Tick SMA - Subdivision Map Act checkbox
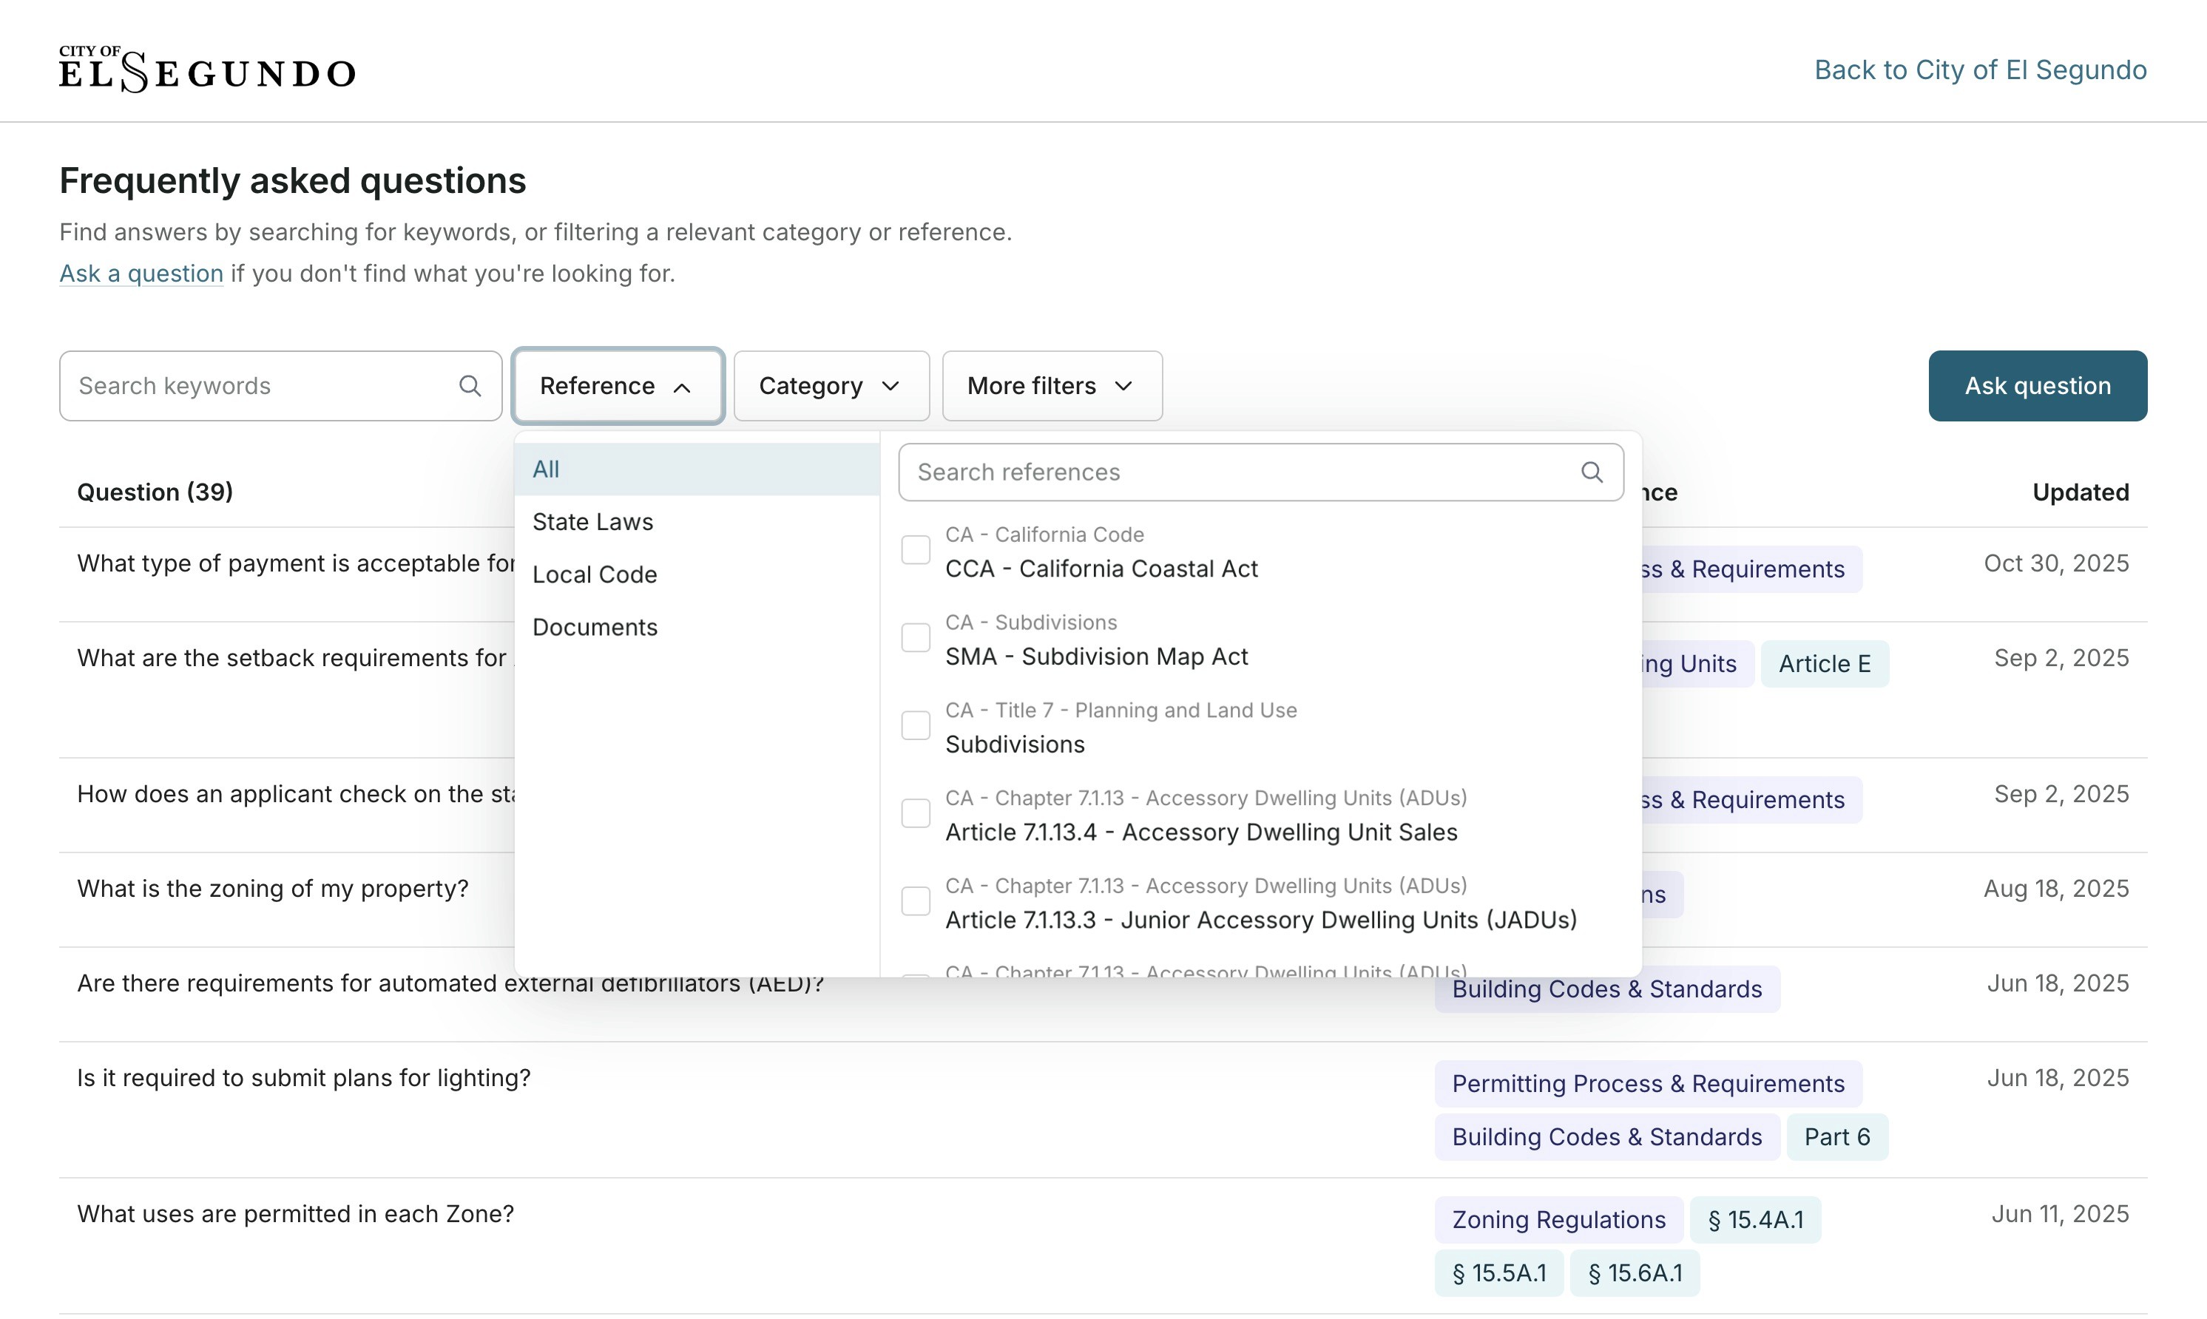2207x1319 pixels. pos(916,638)
